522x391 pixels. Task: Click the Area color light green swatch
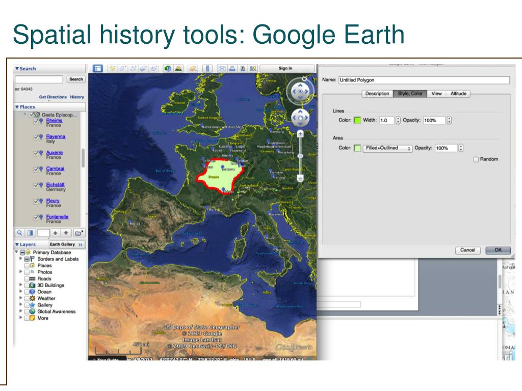tap(357, 148)
